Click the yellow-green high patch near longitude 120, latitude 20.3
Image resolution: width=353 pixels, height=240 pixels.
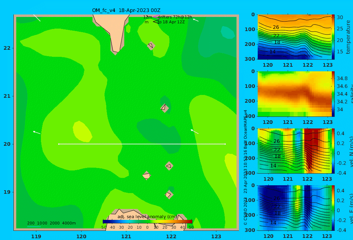pos(82,132)
